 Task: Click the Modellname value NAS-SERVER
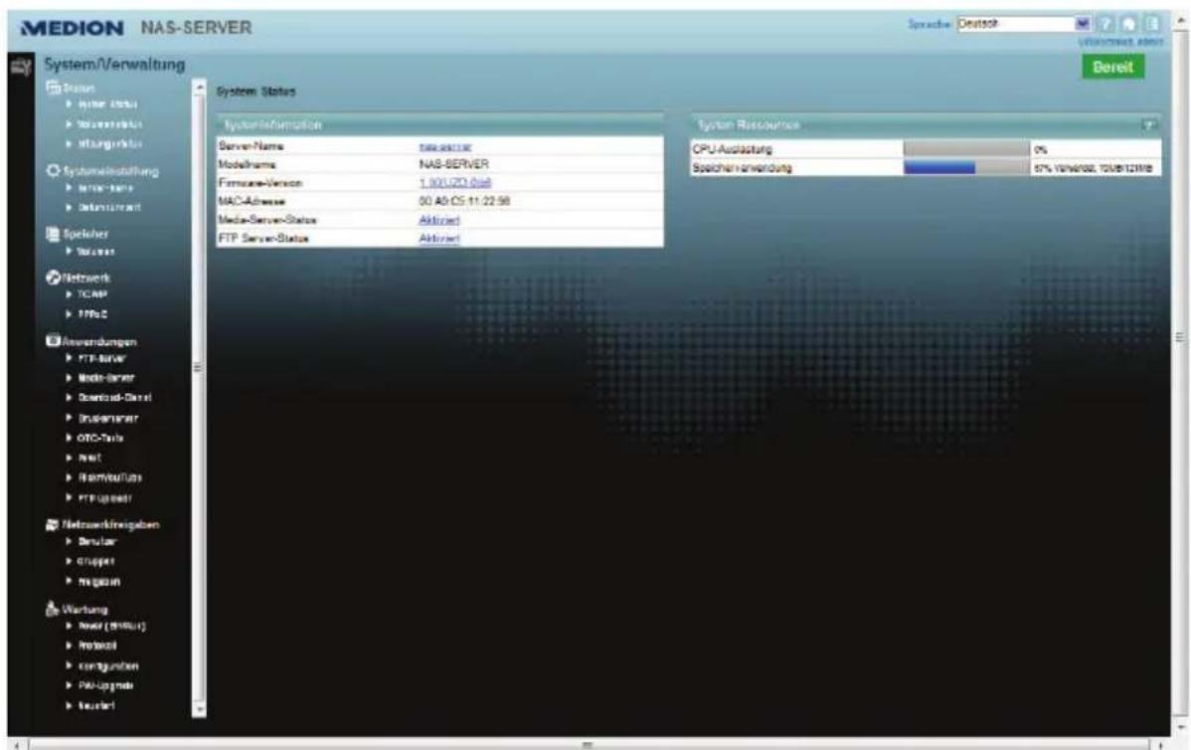[x=453, y=164]
